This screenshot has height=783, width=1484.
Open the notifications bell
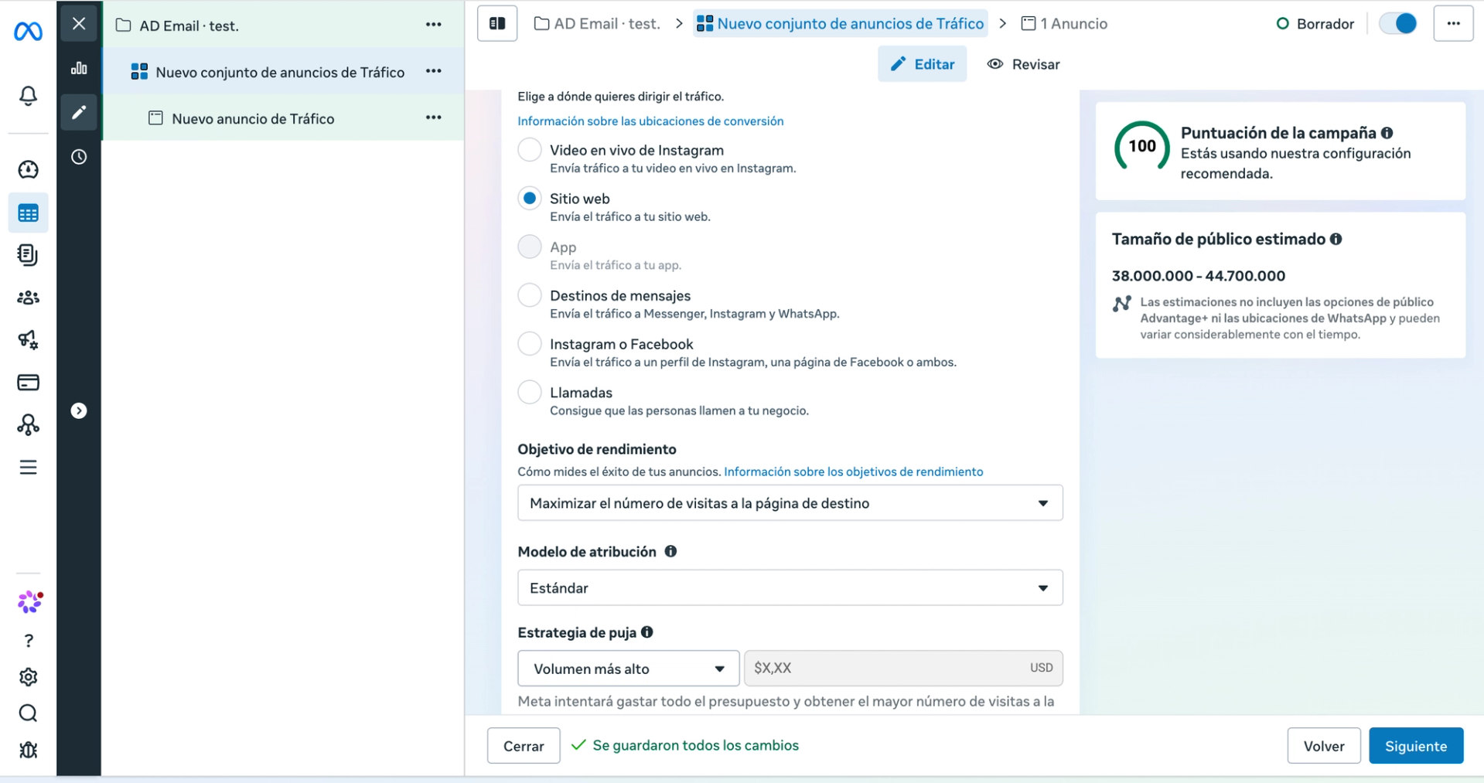(x=28, y=96)
